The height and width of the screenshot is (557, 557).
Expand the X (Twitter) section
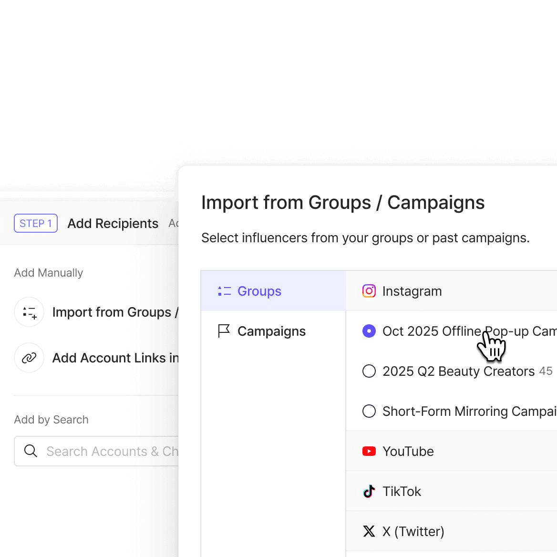click(x=452, y=531)
